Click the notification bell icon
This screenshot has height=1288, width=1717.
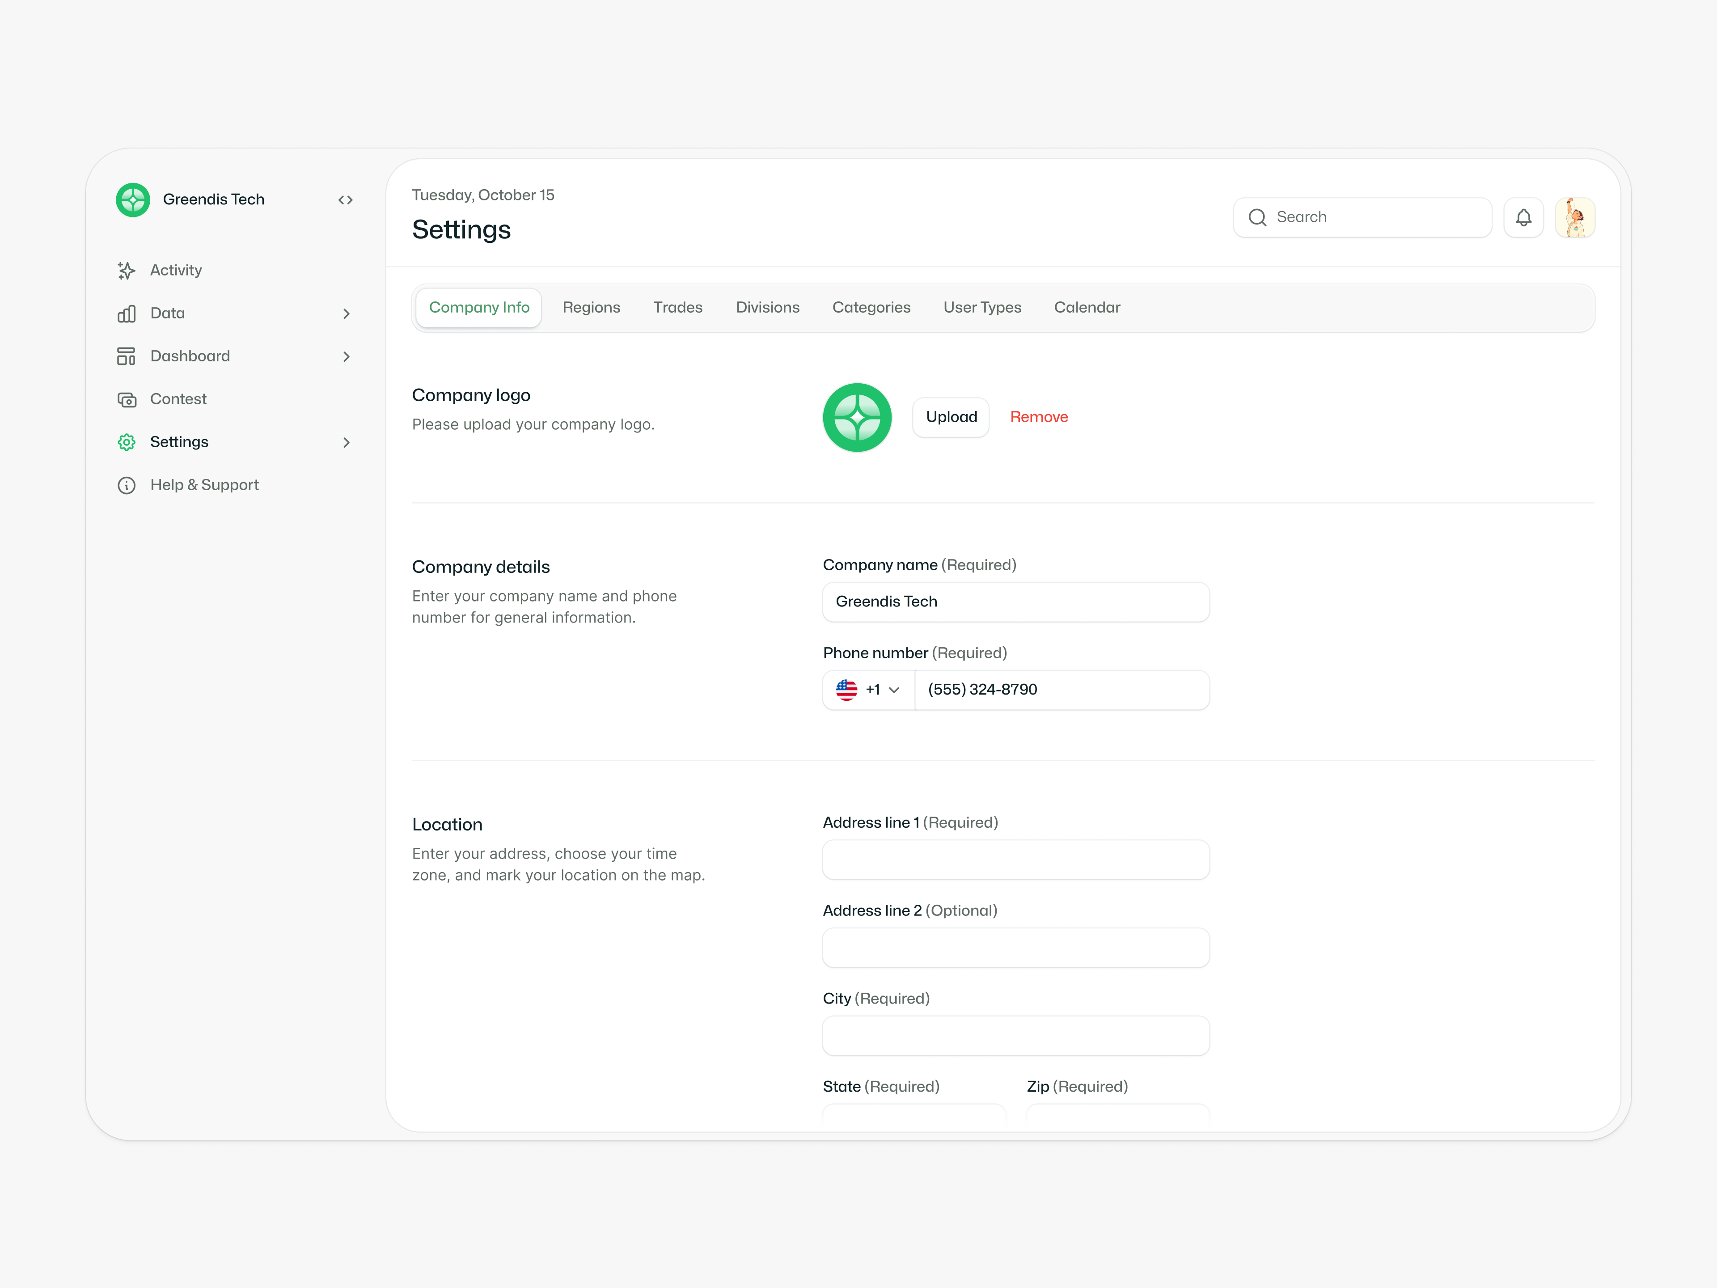(1523, 217)
